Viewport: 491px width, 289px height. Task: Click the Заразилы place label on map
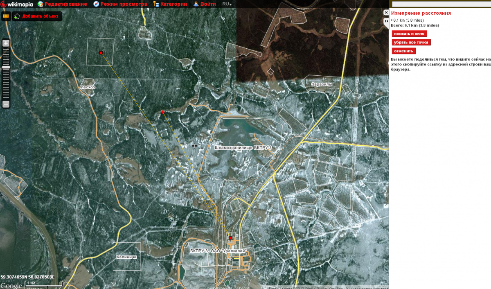[322, 84]
